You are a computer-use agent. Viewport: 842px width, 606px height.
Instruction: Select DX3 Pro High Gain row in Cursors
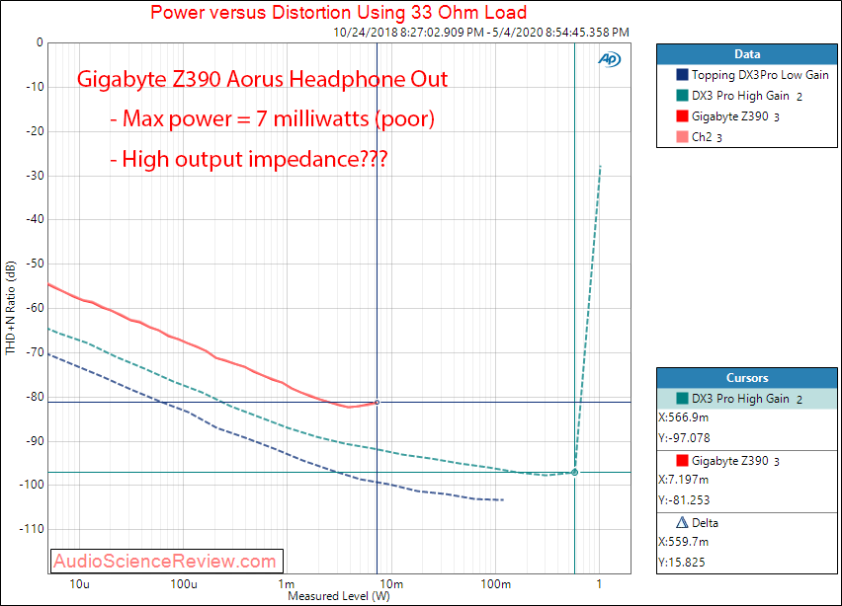tap(746, 399)
